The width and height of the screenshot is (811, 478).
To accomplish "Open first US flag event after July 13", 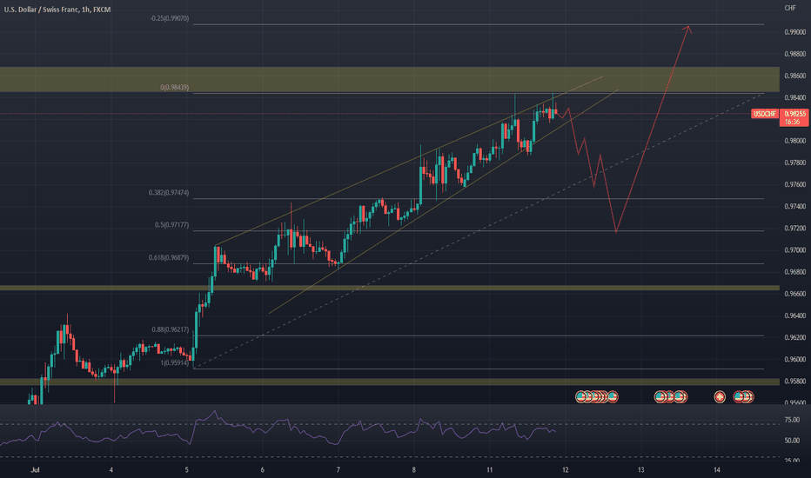I will click(660, 397).
